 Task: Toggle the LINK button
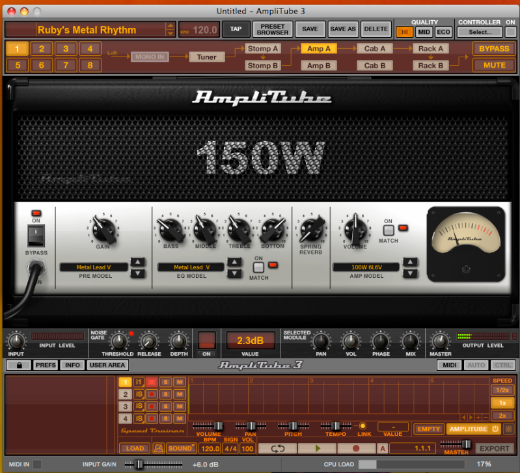point(363,426)
